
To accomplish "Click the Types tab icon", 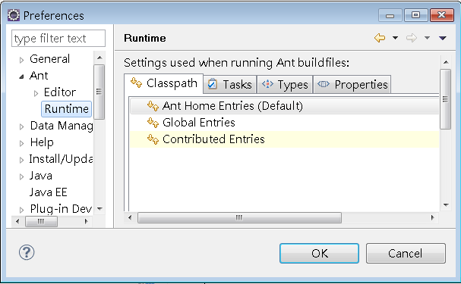I will 267,84.
